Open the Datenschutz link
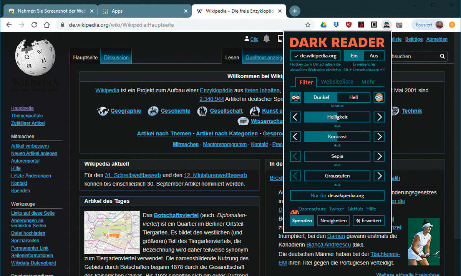This screenshot has width=461, height=276. point(312,209)
